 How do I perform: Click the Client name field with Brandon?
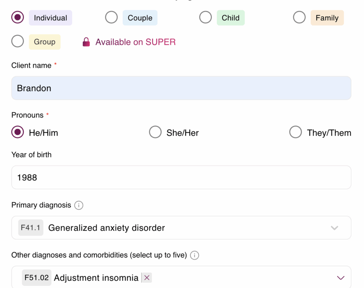181,88
